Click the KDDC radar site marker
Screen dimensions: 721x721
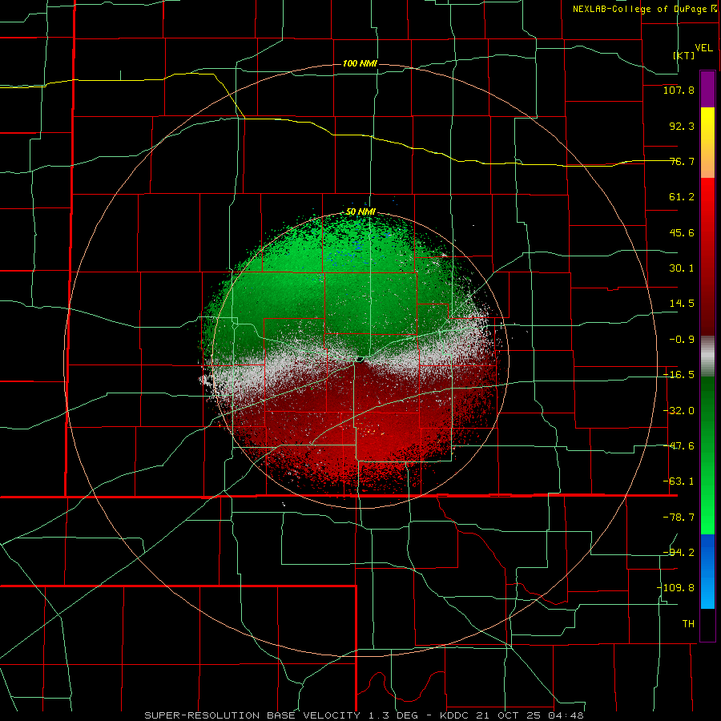(x=360, y=359)
